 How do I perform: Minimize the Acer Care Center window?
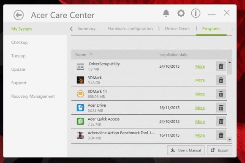click(212, 14)
